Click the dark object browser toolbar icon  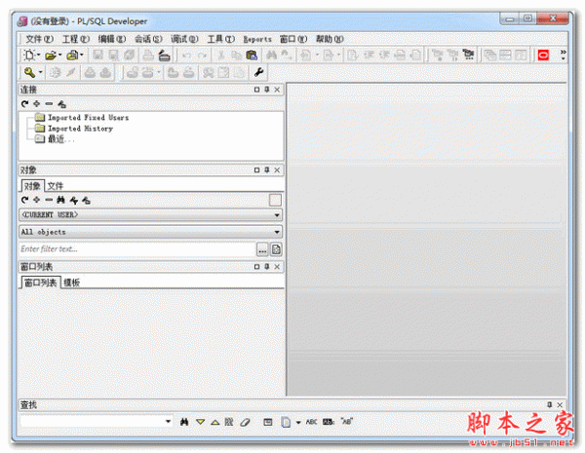pos(468,56)
